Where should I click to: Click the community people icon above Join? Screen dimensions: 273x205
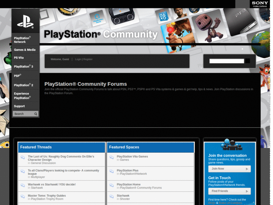(231, 145)
